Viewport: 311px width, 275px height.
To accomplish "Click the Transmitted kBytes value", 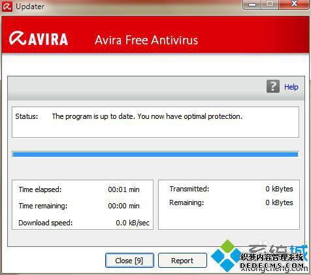I will (x=279, y=189).
